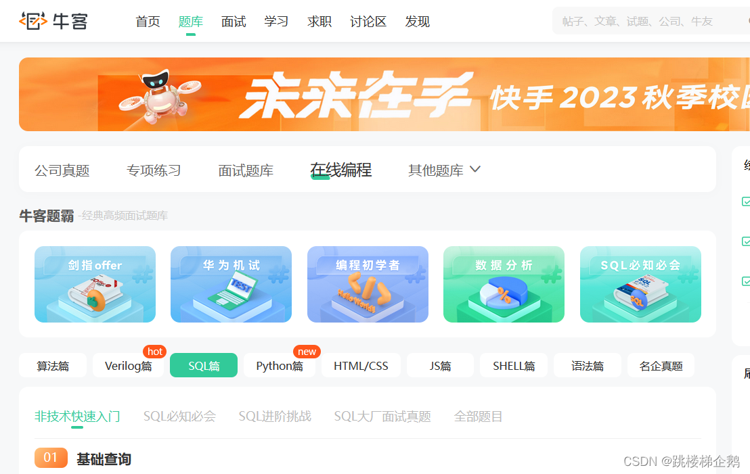The image size is (750, 474).
Task: Open the 首页 navigation item
Action: tap(148, 22)
